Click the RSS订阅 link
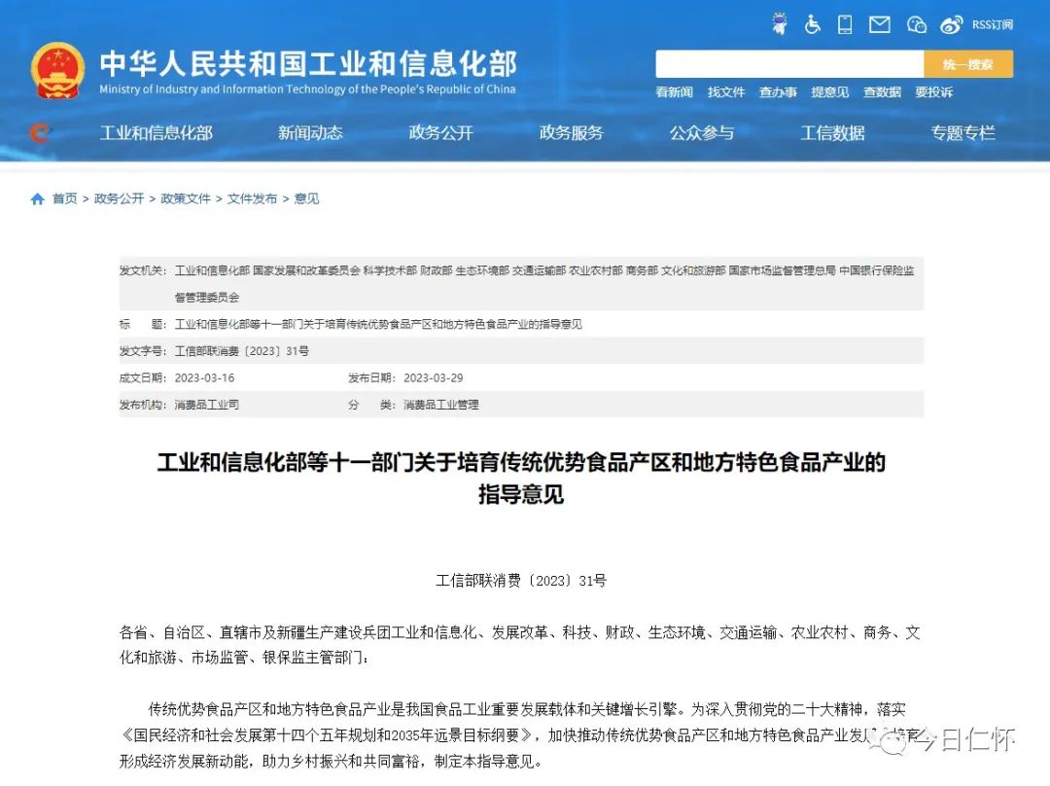This screenshot has width=1050, height=786. click(x=993, y=24)
